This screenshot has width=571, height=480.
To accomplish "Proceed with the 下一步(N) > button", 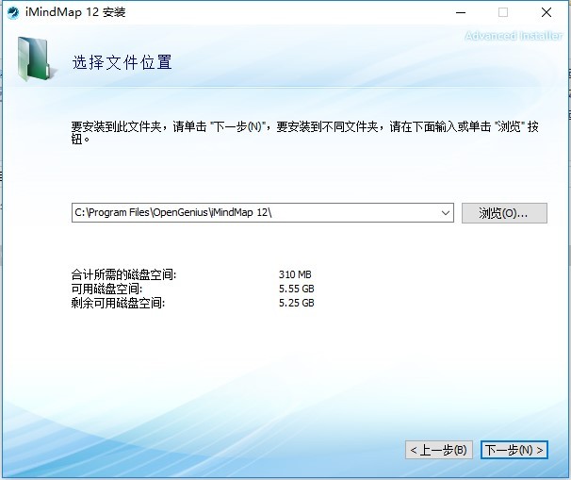I will [514, 450].
